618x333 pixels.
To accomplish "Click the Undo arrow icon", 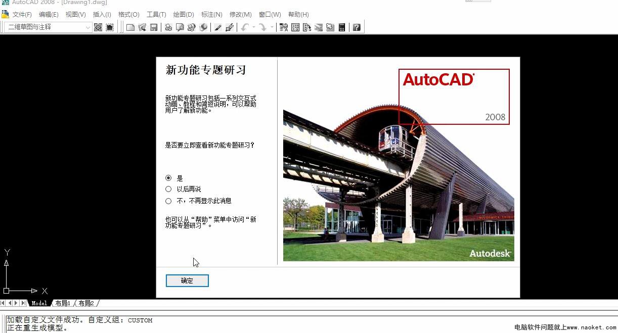I will click(245, 27).
